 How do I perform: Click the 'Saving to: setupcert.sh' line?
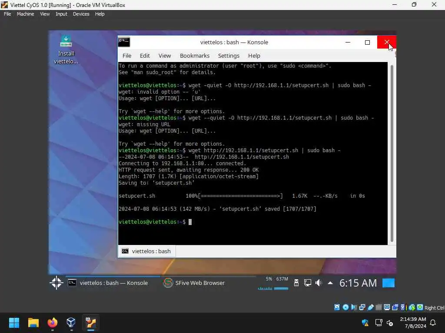pos(156,183)
